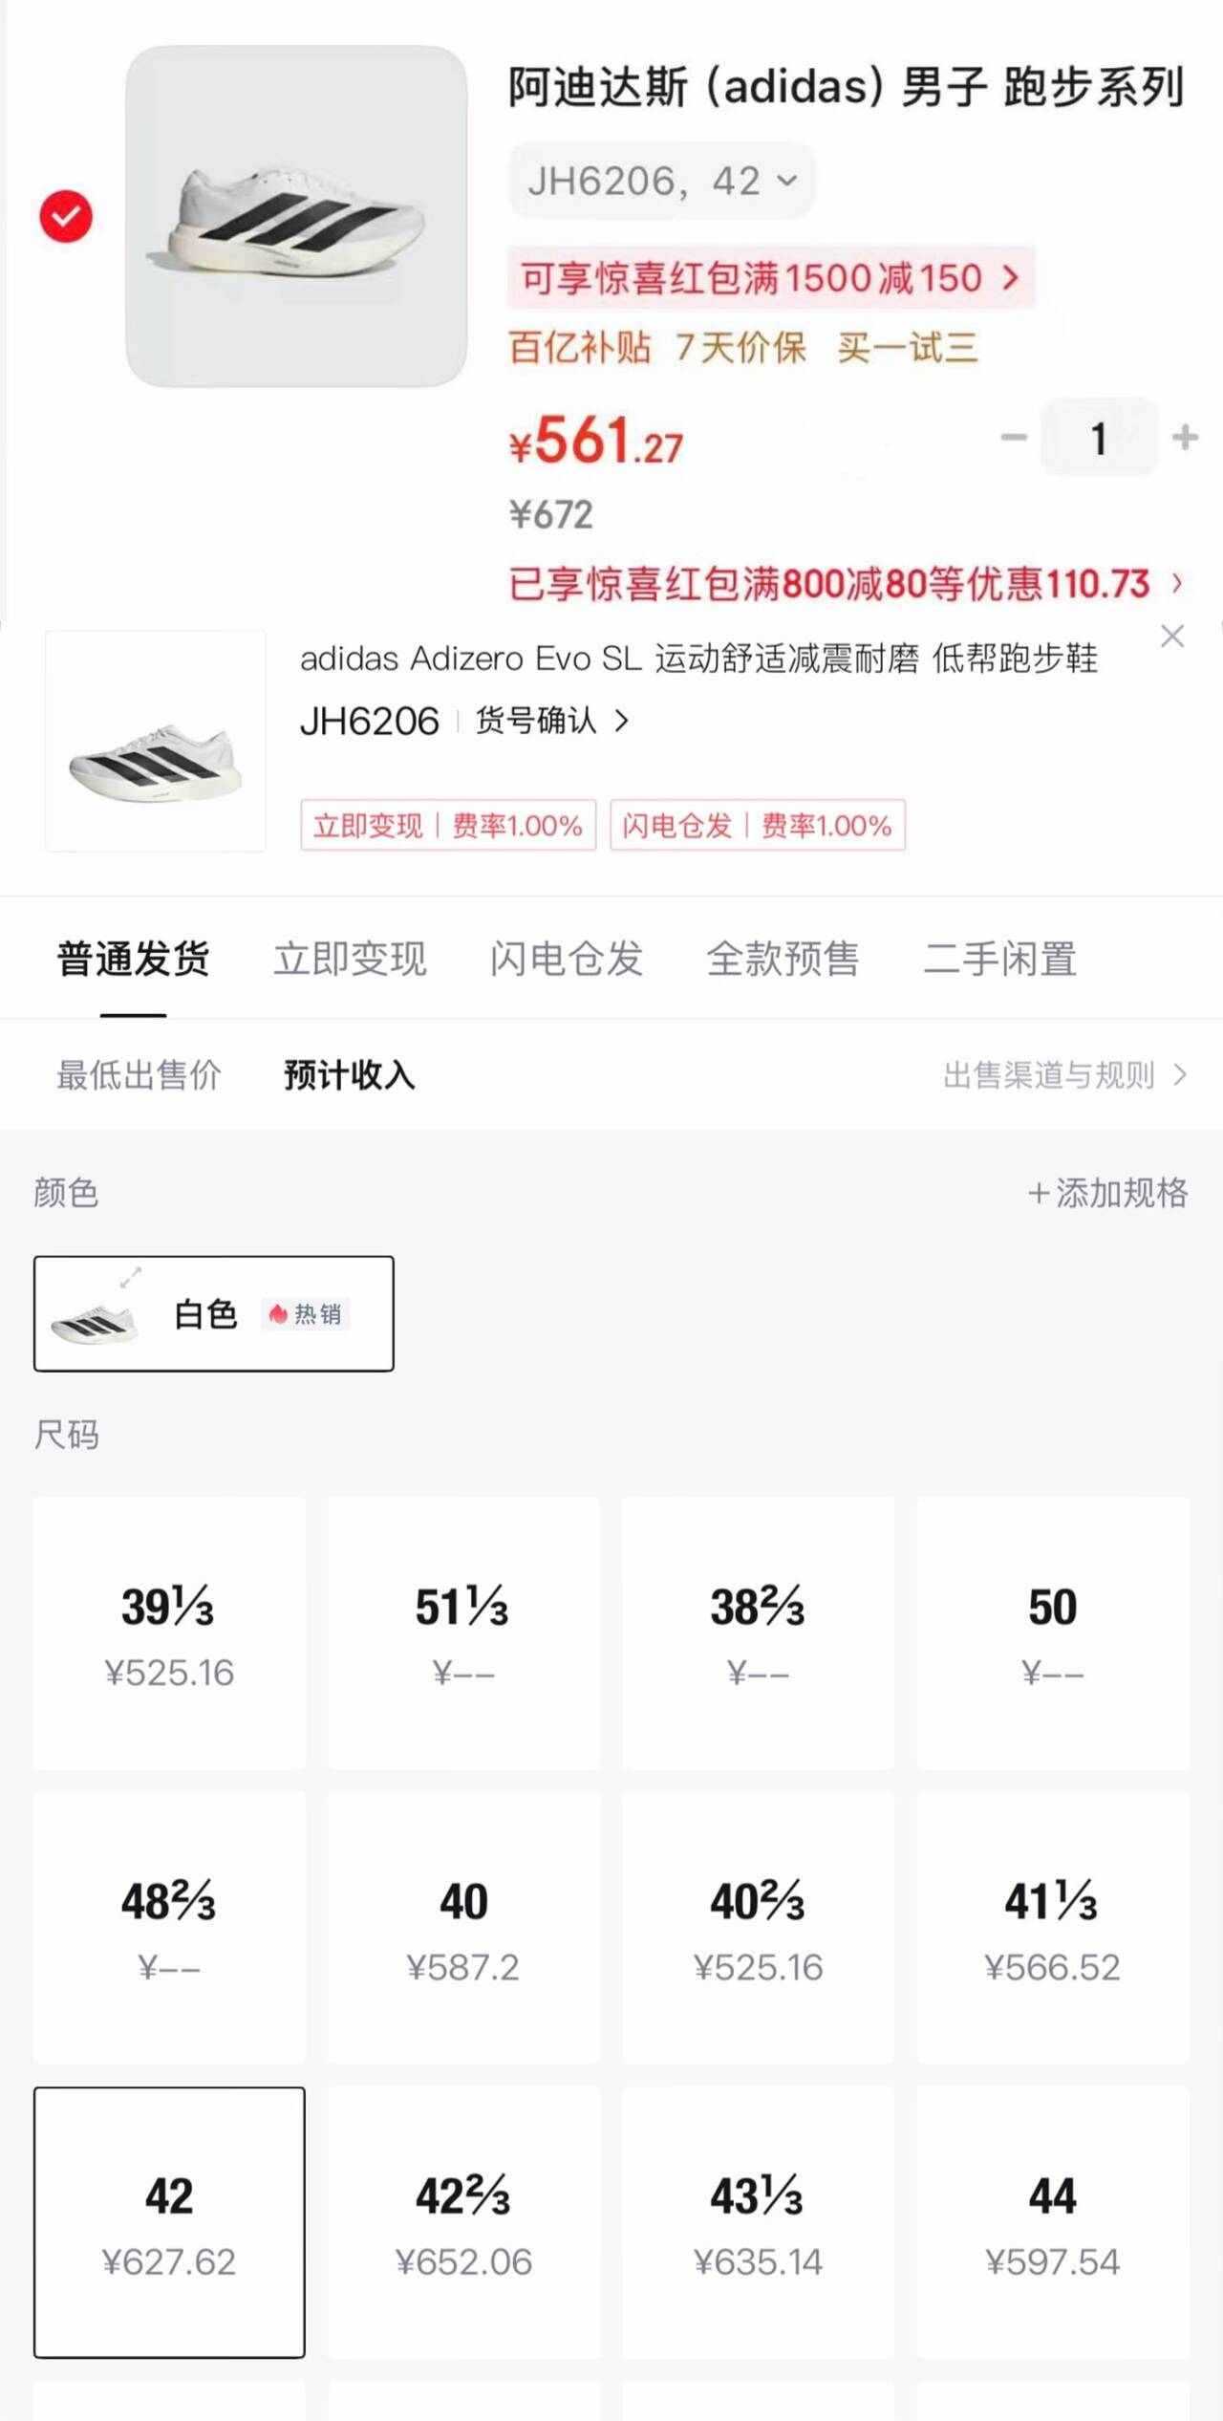
Task: Increase quantity with the plus button
Action: (x=1185, y=438)
